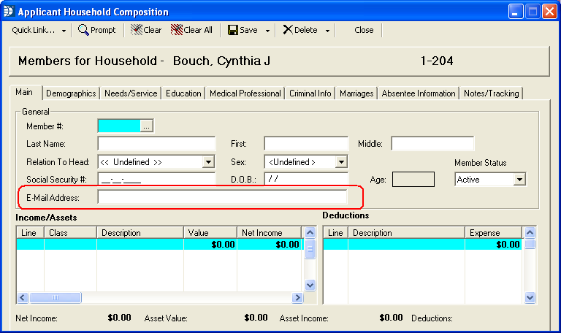Open the Member # lookup ellipsis button

pyautogui.click(x=146, y=126)
